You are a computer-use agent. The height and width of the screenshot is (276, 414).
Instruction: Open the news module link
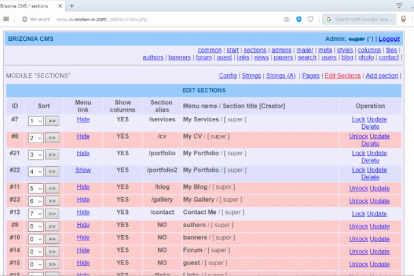(262, 57)
